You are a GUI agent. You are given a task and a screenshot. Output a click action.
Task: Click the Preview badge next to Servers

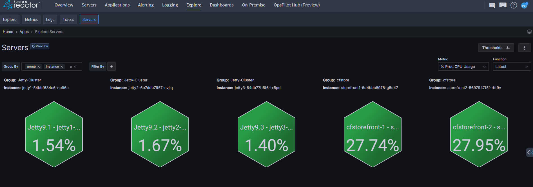click(40, 46)
